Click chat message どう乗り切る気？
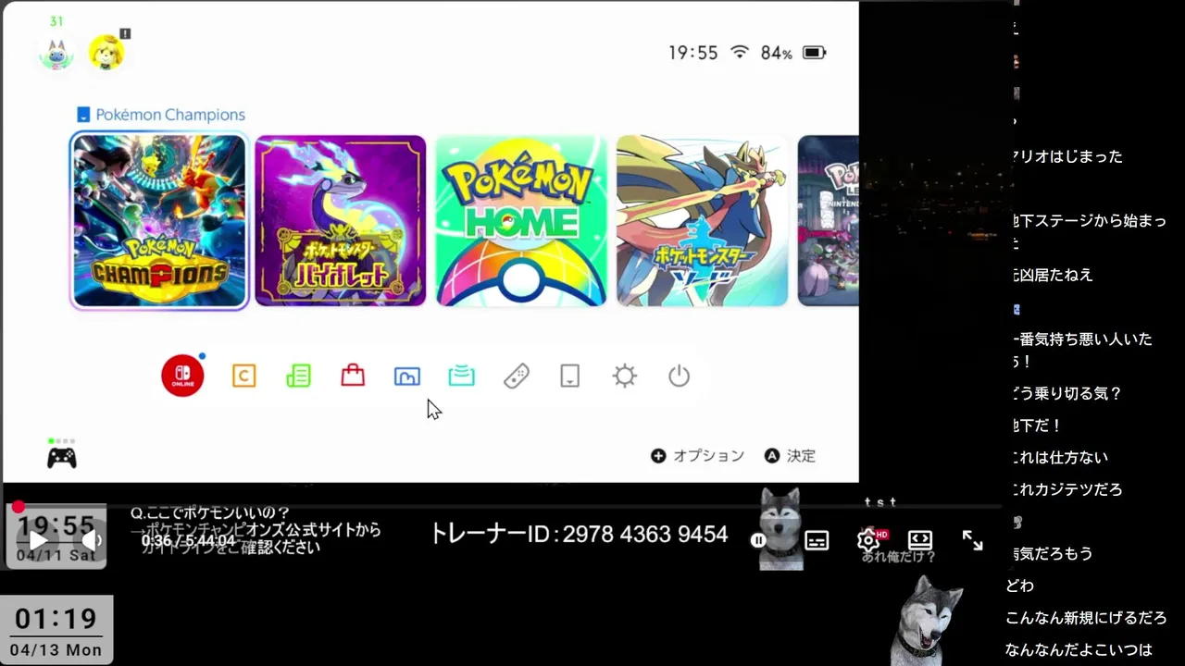Screen dimensions: 1185x666 [1067, 394]
